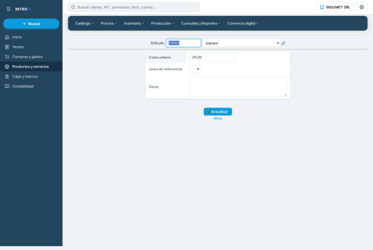The width and height of the screenshot is (373, 250).
Task: Click the search magnifier icon in top bar
Action: click(74, 7)
